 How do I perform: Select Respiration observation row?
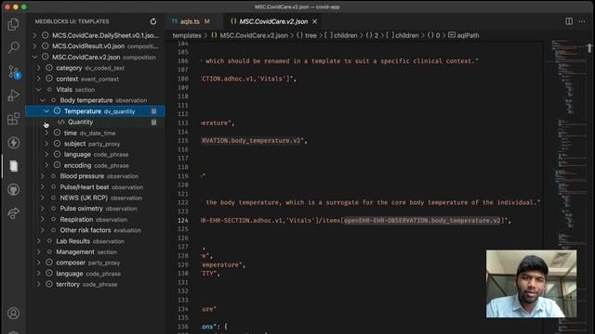click(95, 220)
